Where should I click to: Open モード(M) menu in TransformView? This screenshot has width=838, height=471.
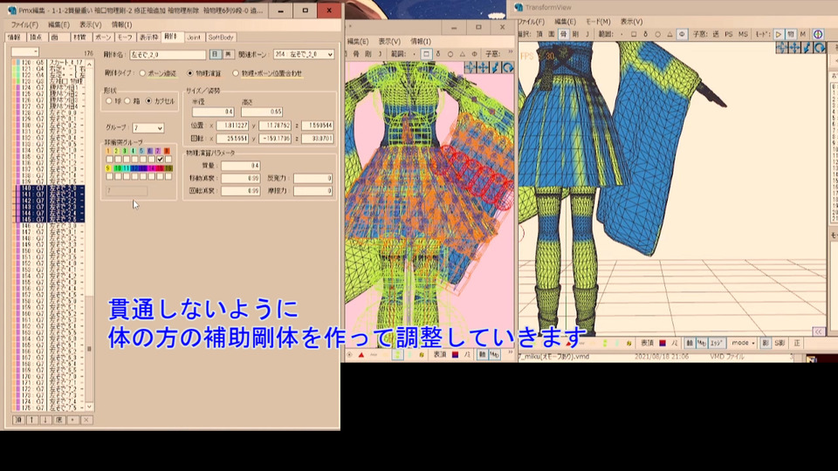click(x=597, y=22)
